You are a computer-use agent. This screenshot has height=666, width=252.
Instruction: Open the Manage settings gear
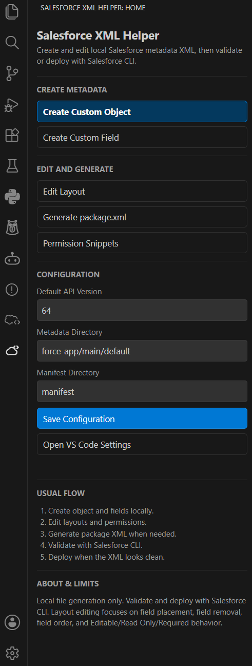click(x=12, y=653)
